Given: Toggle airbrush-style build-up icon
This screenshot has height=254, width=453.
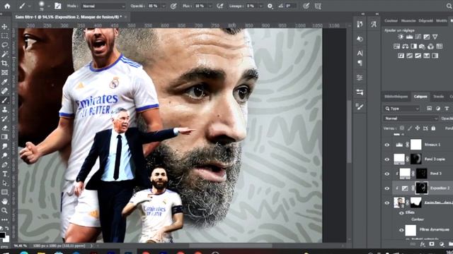Looking at the screenshot, I should (220, 6).
